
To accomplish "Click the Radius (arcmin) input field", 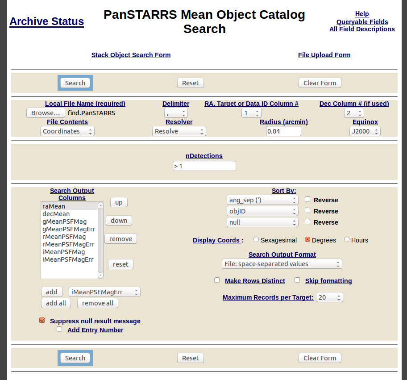I will point(283,131).
